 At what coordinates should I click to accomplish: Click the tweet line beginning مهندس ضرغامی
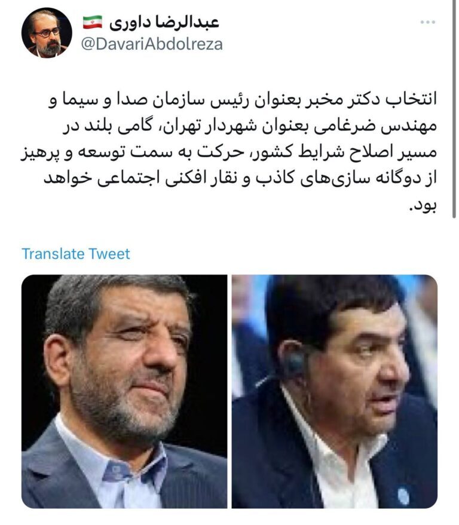250,127
